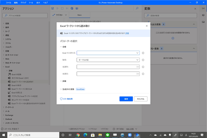
Task: Click the キャンセル button
Action: click(141, 99)
